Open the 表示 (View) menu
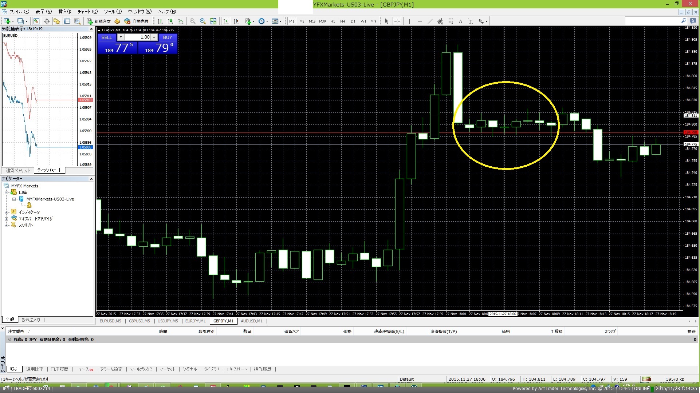Image resolution: width=700 pixels, height=393 pixels. click(44, 12)
